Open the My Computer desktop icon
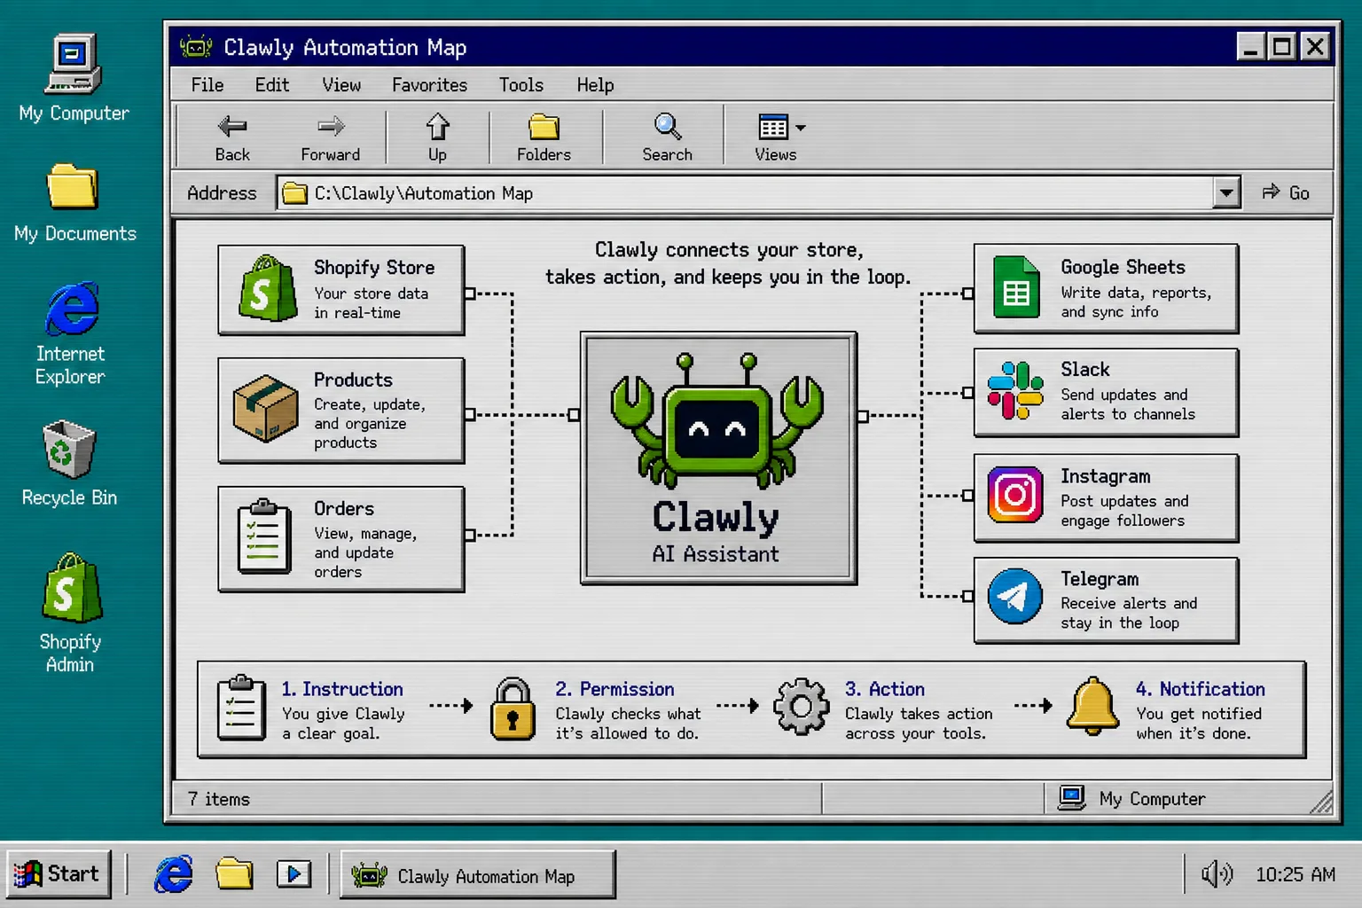 pos(74,64)
